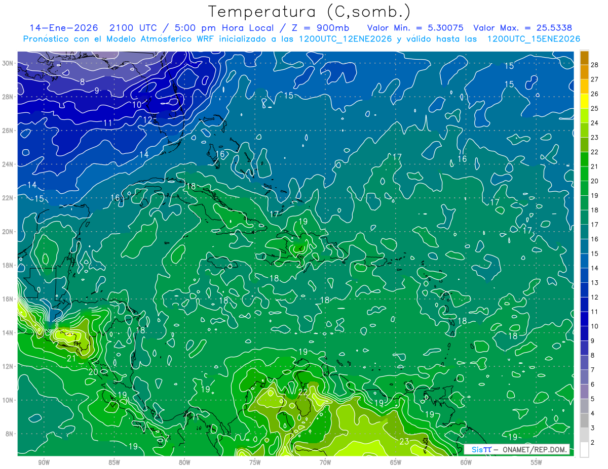Click the '14N' latitude axis label

coord(9,333)
